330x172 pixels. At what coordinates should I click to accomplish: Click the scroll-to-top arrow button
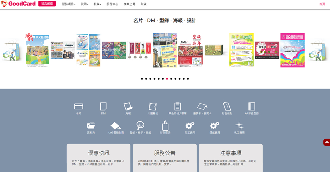[x=326, y=142]
